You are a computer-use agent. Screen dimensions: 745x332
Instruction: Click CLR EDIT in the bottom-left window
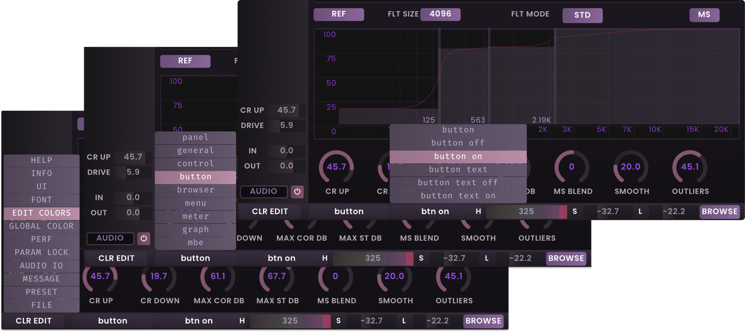[x=34, y=321]
